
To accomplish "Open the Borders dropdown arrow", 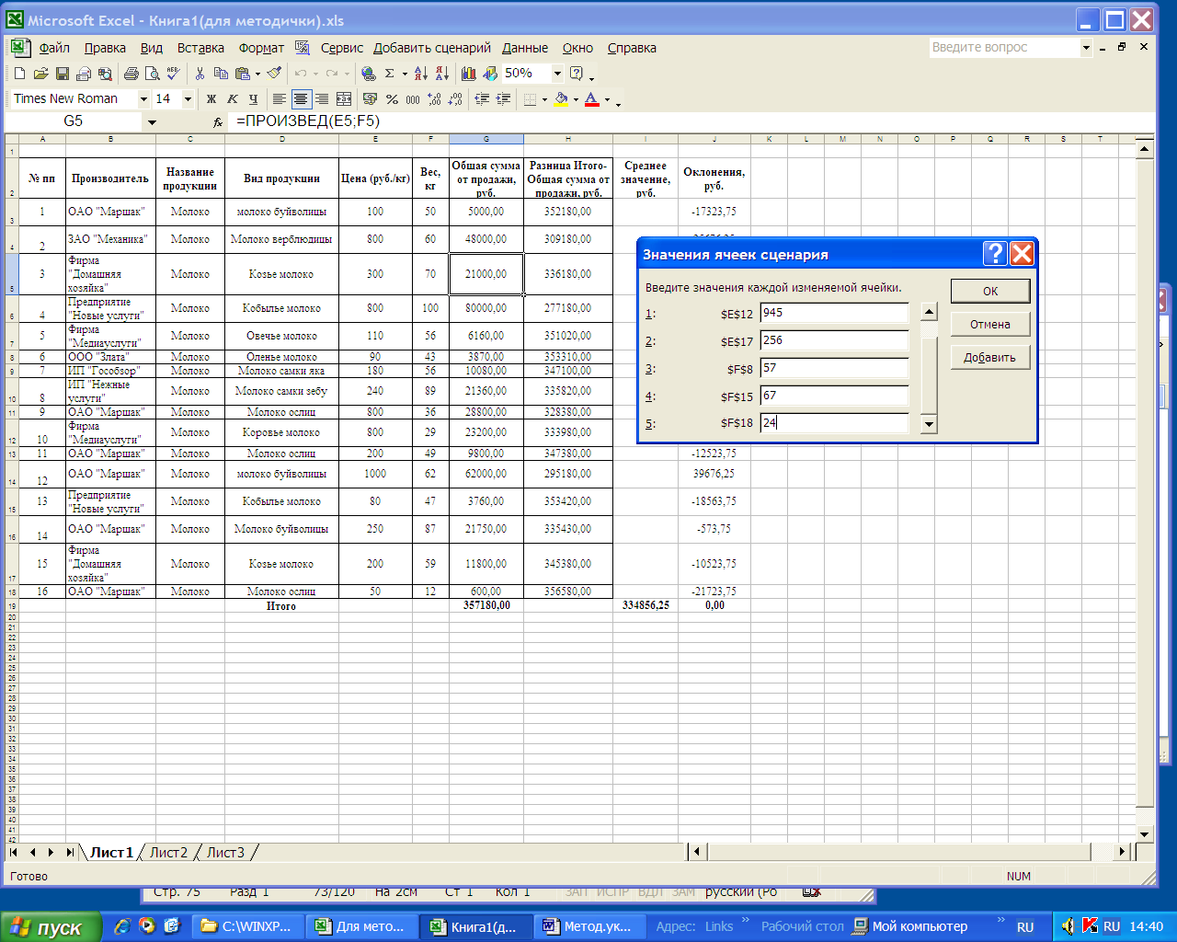I will click(x=544, y=99).
